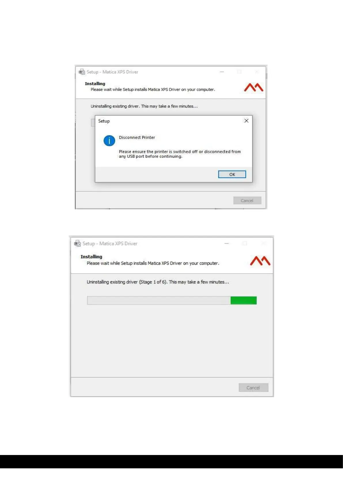Click the upper 'Setup - Matica XPS Driver' title

112,72
